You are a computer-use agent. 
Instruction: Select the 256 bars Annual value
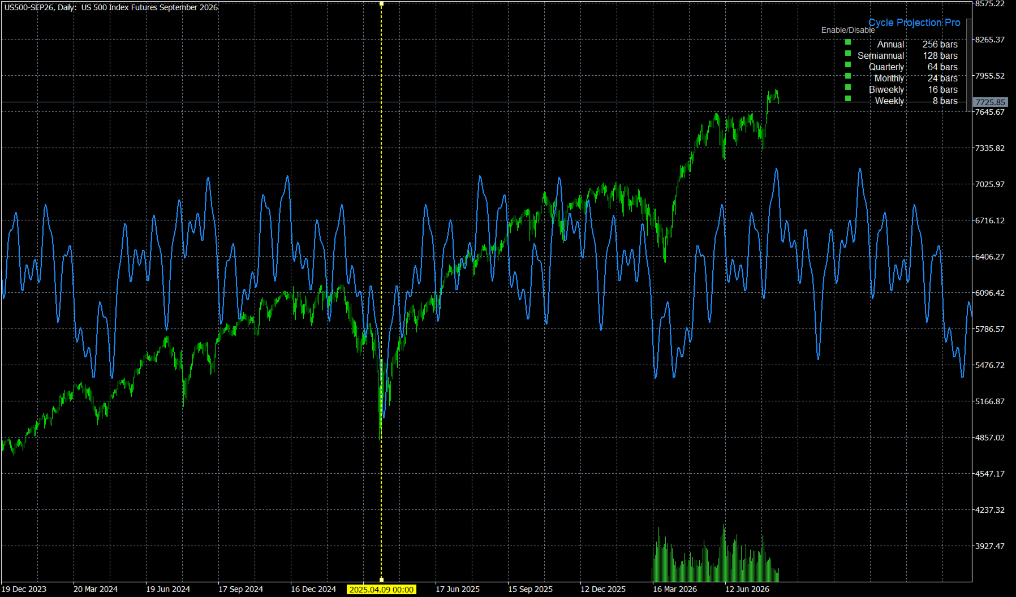tap(940, 44)
